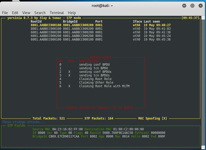Open the Help menu
206x150 pixels.
pos(72,13)
